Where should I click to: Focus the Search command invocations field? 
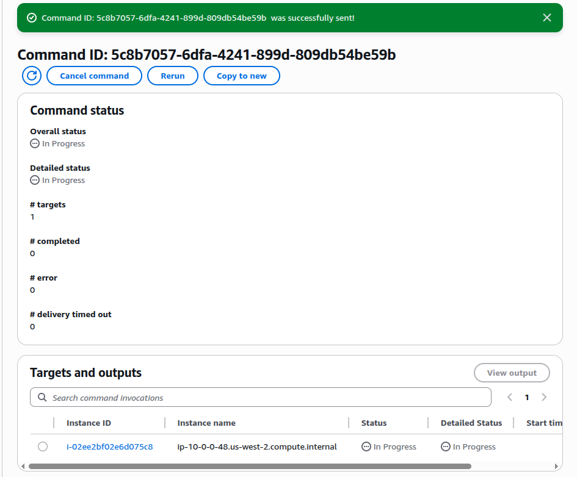261,397
